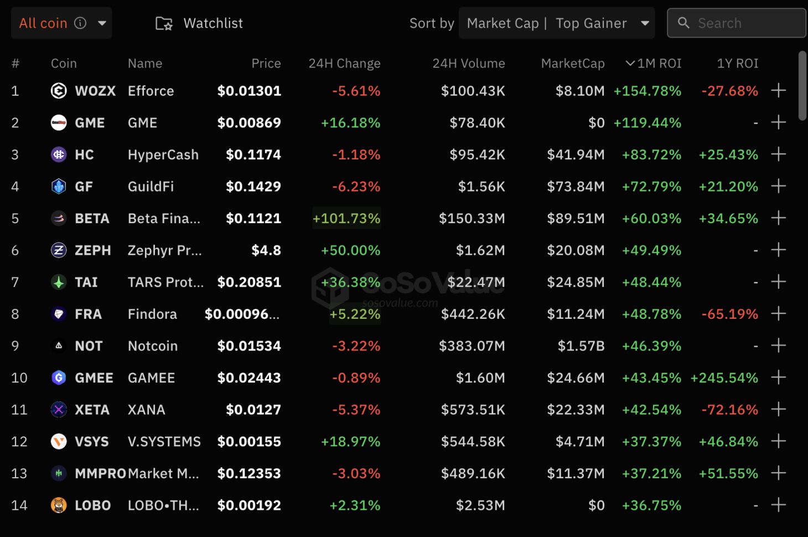Open the GAMEE coin name link
Viewport: 808px width, 537px height.
(x=151, y=378)
